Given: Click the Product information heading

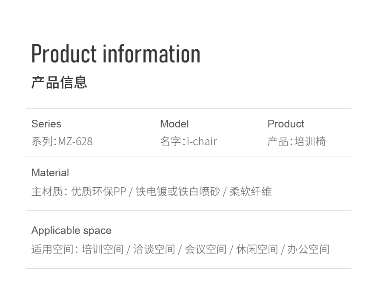Looking at the screenshot, I should 116,54.
